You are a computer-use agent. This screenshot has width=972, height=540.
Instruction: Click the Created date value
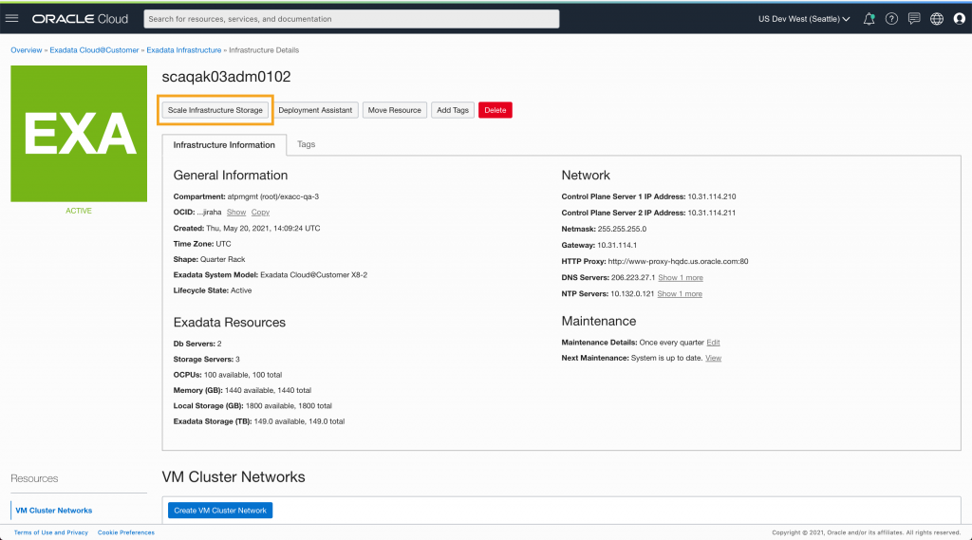coord(264,228)
